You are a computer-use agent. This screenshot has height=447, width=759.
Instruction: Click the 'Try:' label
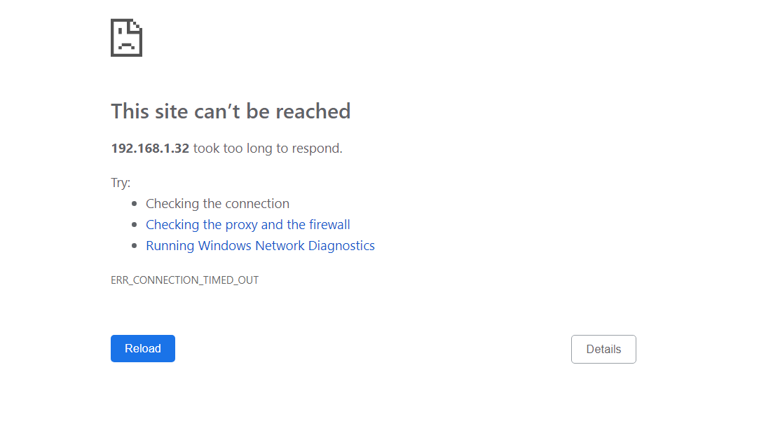coord(121,182)
